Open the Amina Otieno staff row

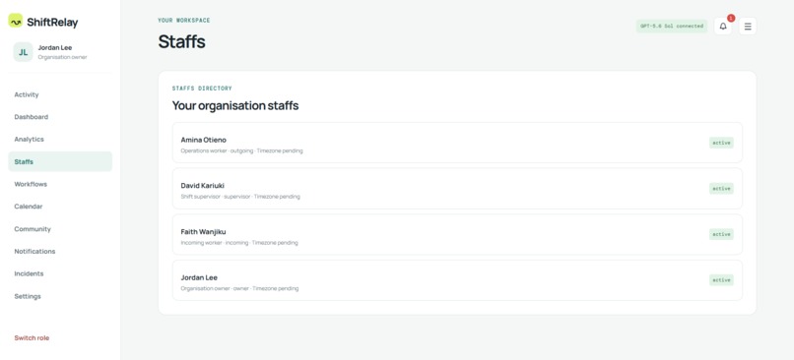pos(457,143)
